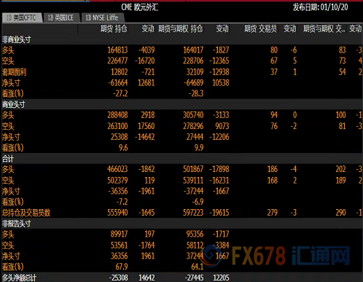Click the 多头净额总计 row label
Viewport: 363px width, 282px height.
coord(20,278)
